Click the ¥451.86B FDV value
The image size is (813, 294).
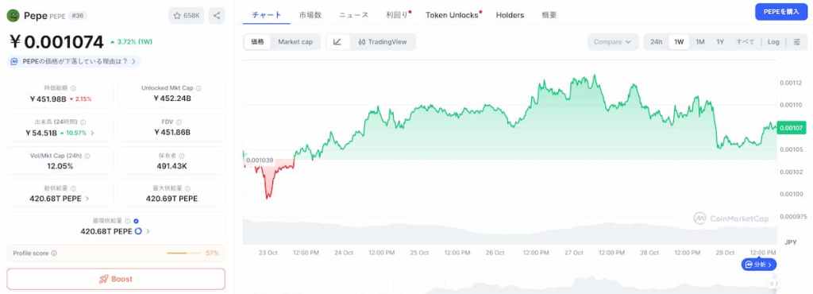[x=172, y=132]
